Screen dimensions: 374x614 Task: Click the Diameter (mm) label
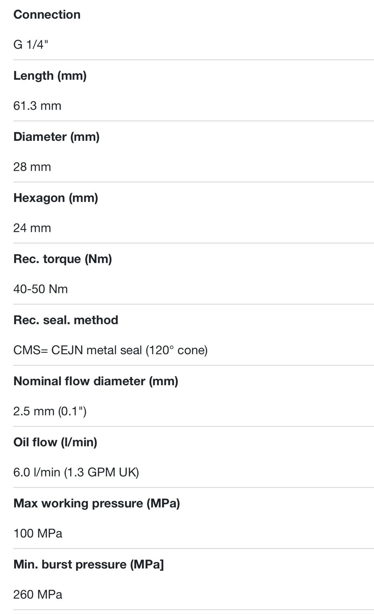point(56,137)
